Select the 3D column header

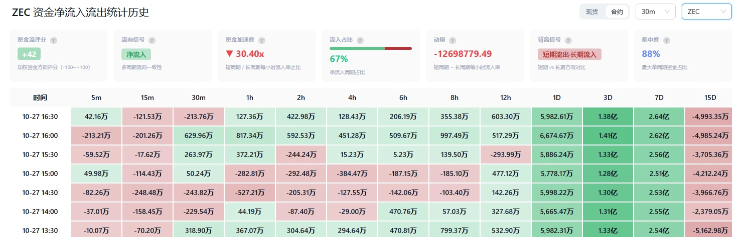click(x=608, y=97)
